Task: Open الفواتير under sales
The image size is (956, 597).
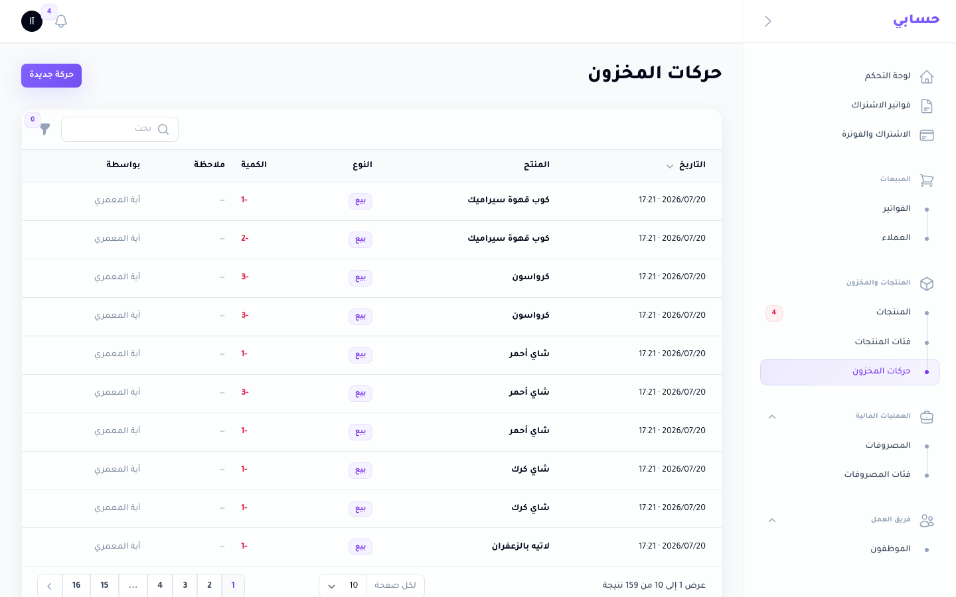Action: point(896,209)
